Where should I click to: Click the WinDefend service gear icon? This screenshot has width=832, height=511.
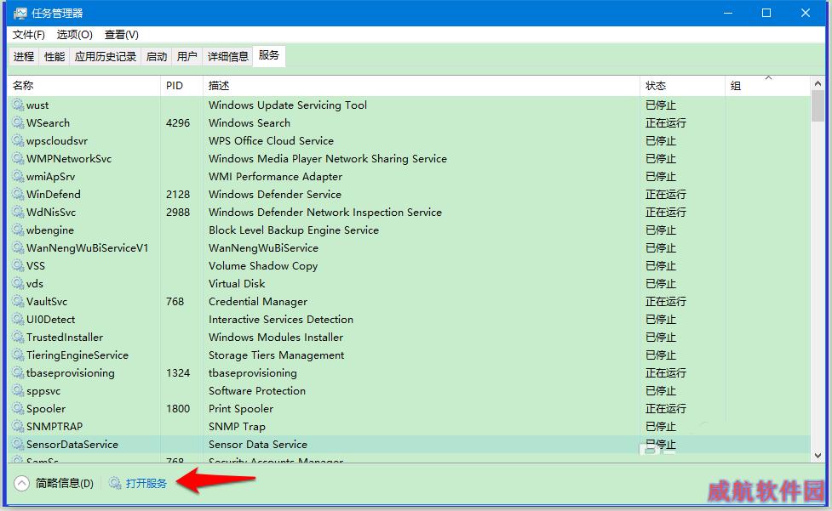pos(18,195)
